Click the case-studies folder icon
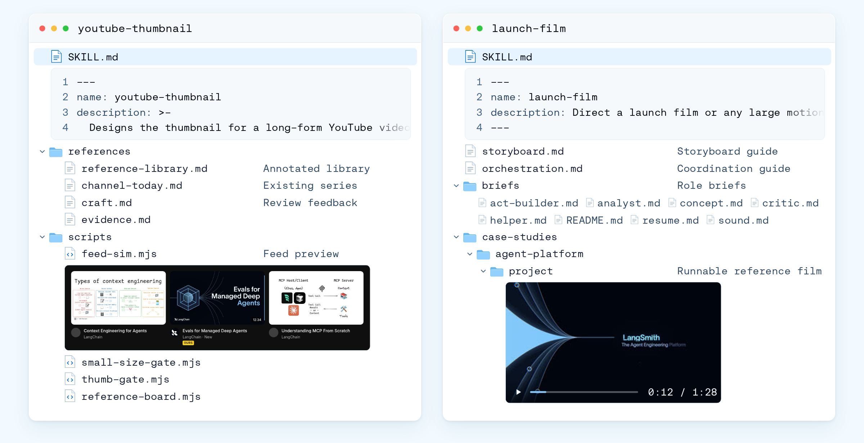 [470, 237]
